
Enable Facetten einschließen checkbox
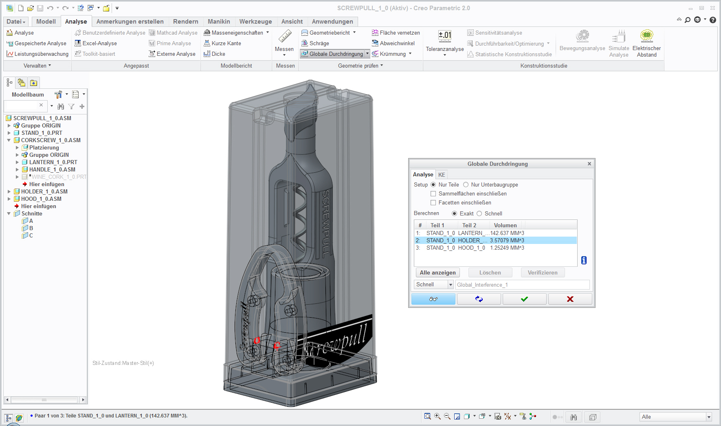(433, 202)
